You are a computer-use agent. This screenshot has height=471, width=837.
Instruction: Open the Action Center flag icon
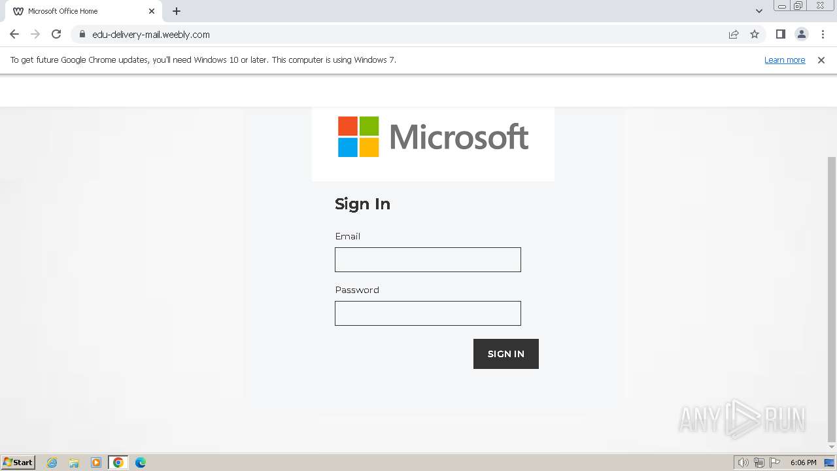pyautogui.click(x=775, y=462)
